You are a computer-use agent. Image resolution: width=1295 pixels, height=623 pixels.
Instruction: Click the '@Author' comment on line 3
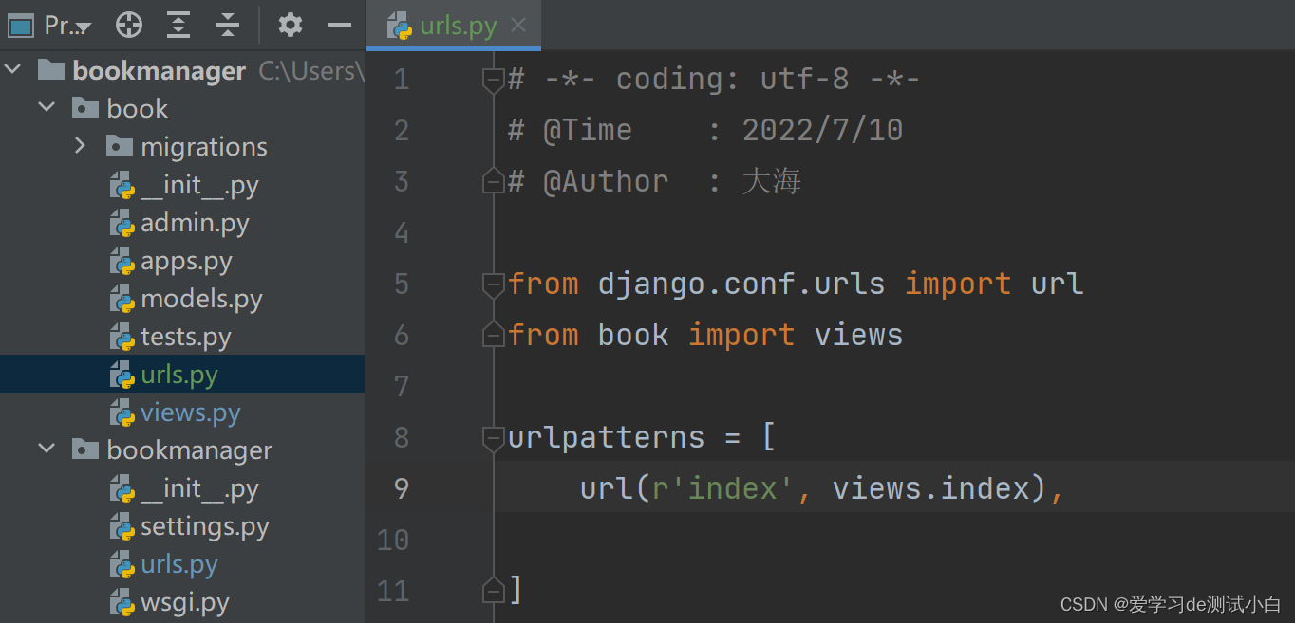coord(606,181)
